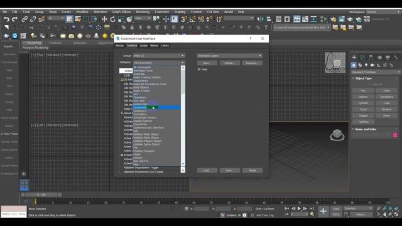Click the sun light icon in third toolbar row

coord(105,36)
